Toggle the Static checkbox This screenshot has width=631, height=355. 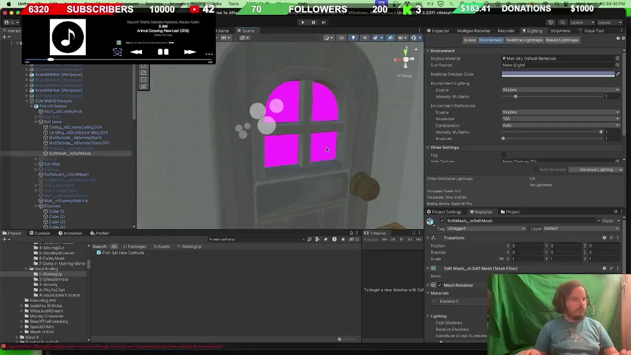point(598,221)
